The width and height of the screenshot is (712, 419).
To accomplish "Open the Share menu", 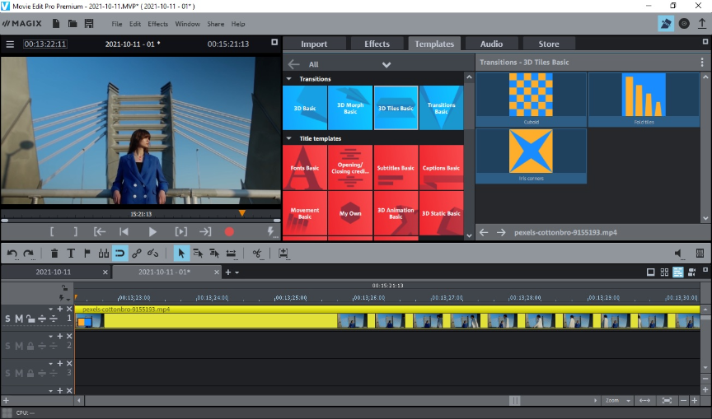I will pyautogui.click(x=216, y=24).
